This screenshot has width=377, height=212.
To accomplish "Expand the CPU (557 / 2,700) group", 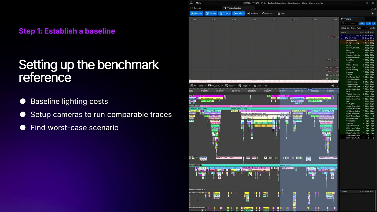I will 341,36.
